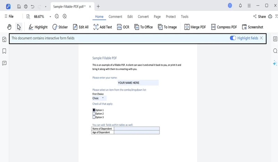Add a Sticker annotation
Viewport: 278px width, 162px height.
[x=60, y=27]
